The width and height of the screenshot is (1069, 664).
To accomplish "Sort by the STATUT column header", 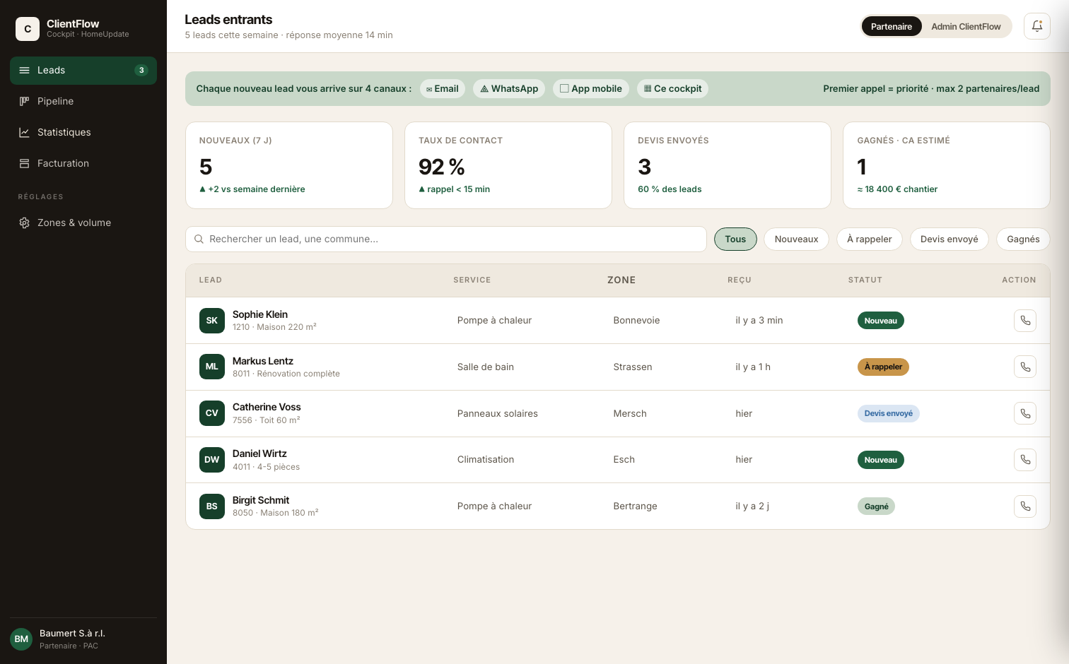I will click(865, 280).
